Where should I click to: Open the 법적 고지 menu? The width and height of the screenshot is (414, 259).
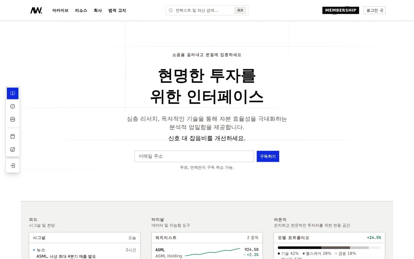tap(117, 10)
